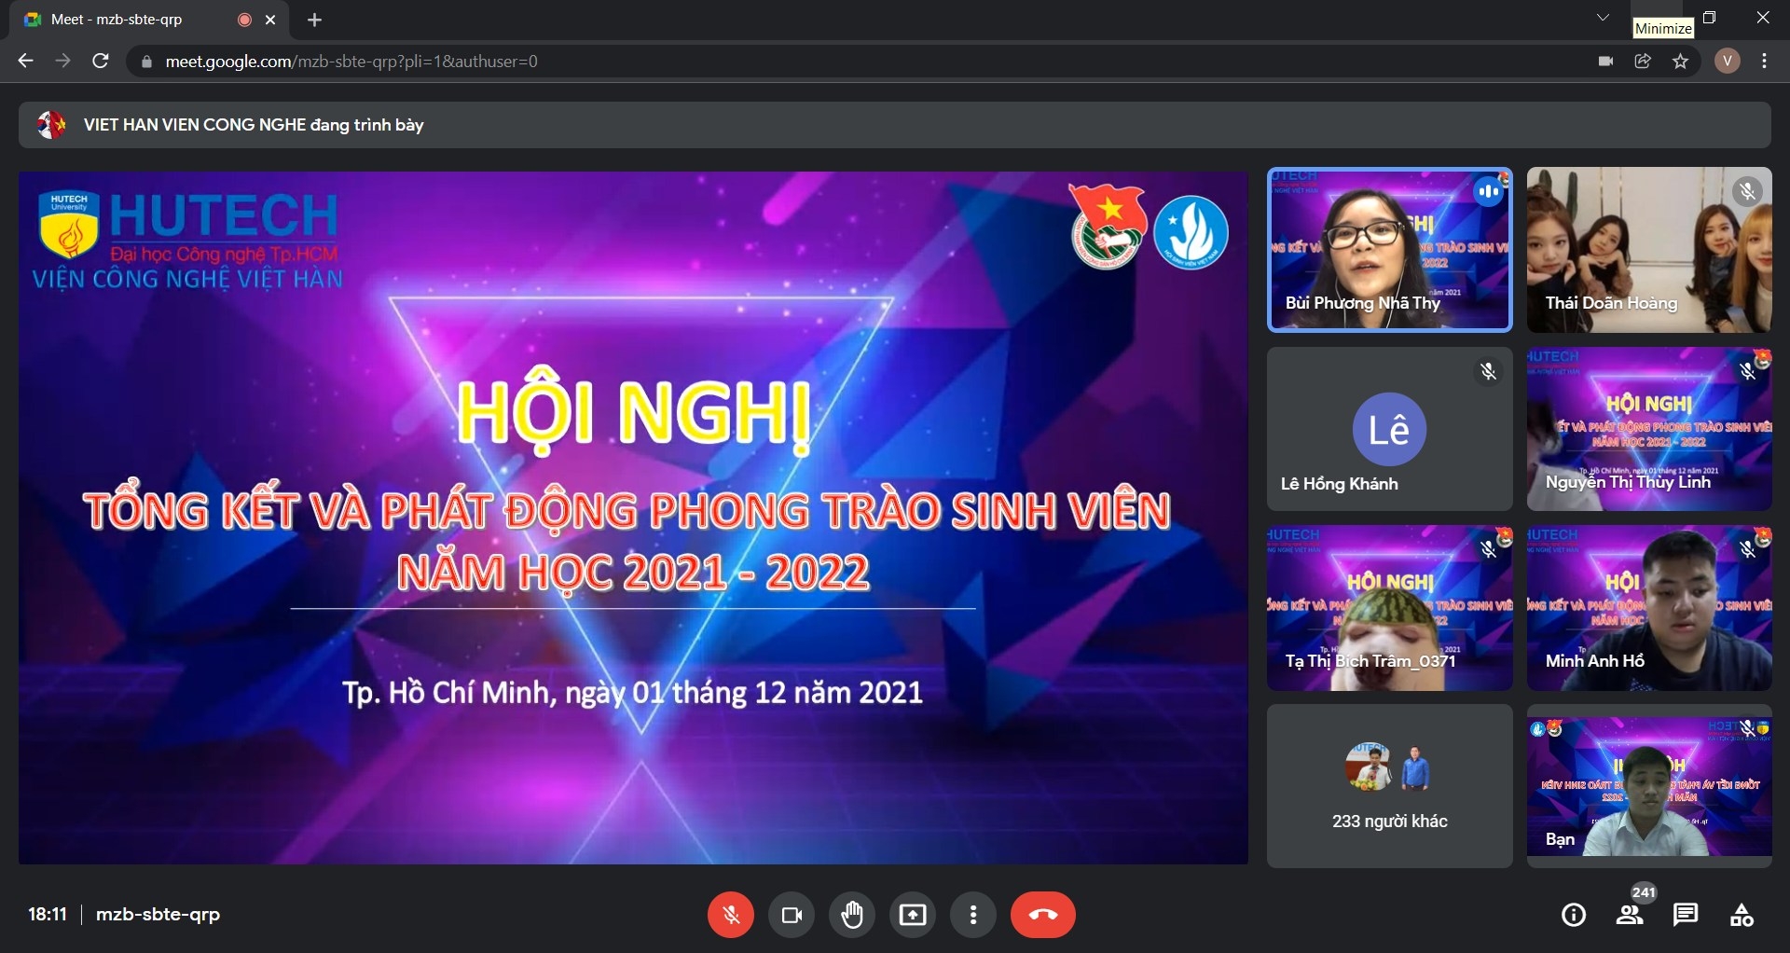Open the tab search chevron
This screenshot has width=1790, height=953.
point(1604,18)
